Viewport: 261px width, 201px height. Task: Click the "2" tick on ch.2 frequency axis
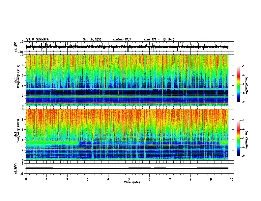click(x=23, y=150)
